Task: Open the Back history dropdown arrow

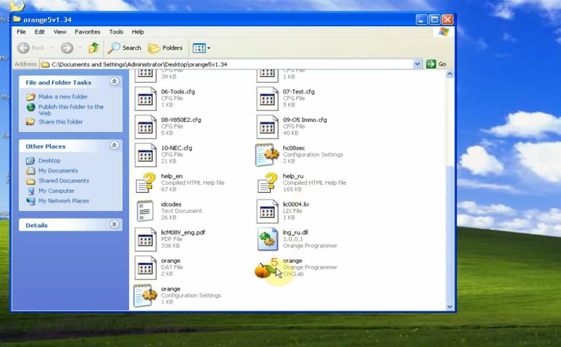Action: click(x=51, y=47)
